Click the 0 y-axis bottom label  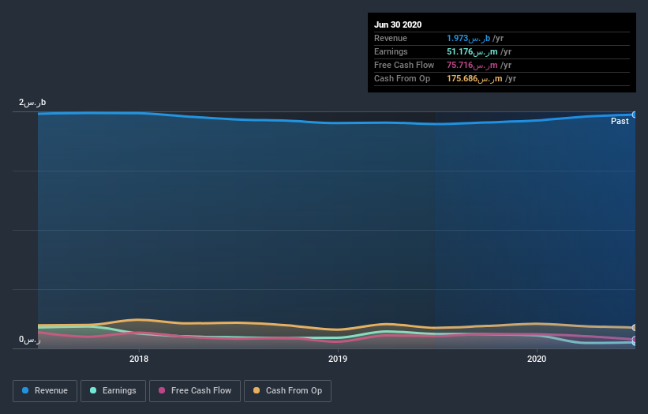[x=30, y=340]
